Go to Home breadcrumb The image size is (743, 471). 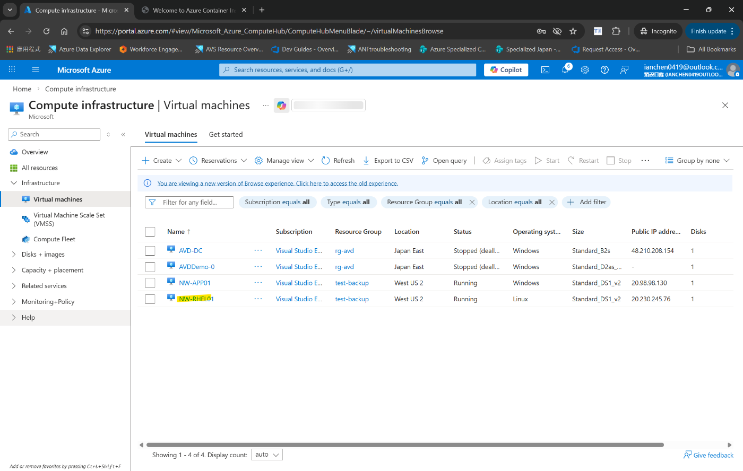click(x=22, y=89)
